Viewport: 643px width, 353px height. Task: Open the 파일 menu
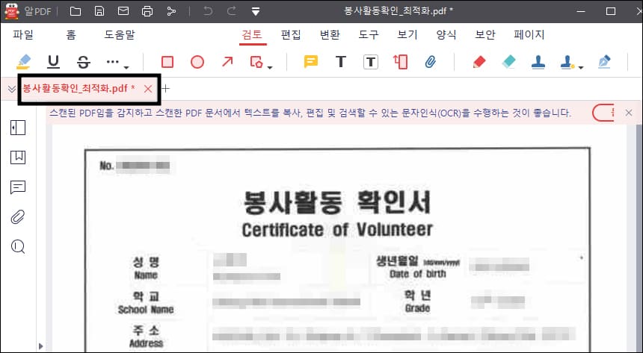[23, 35]
